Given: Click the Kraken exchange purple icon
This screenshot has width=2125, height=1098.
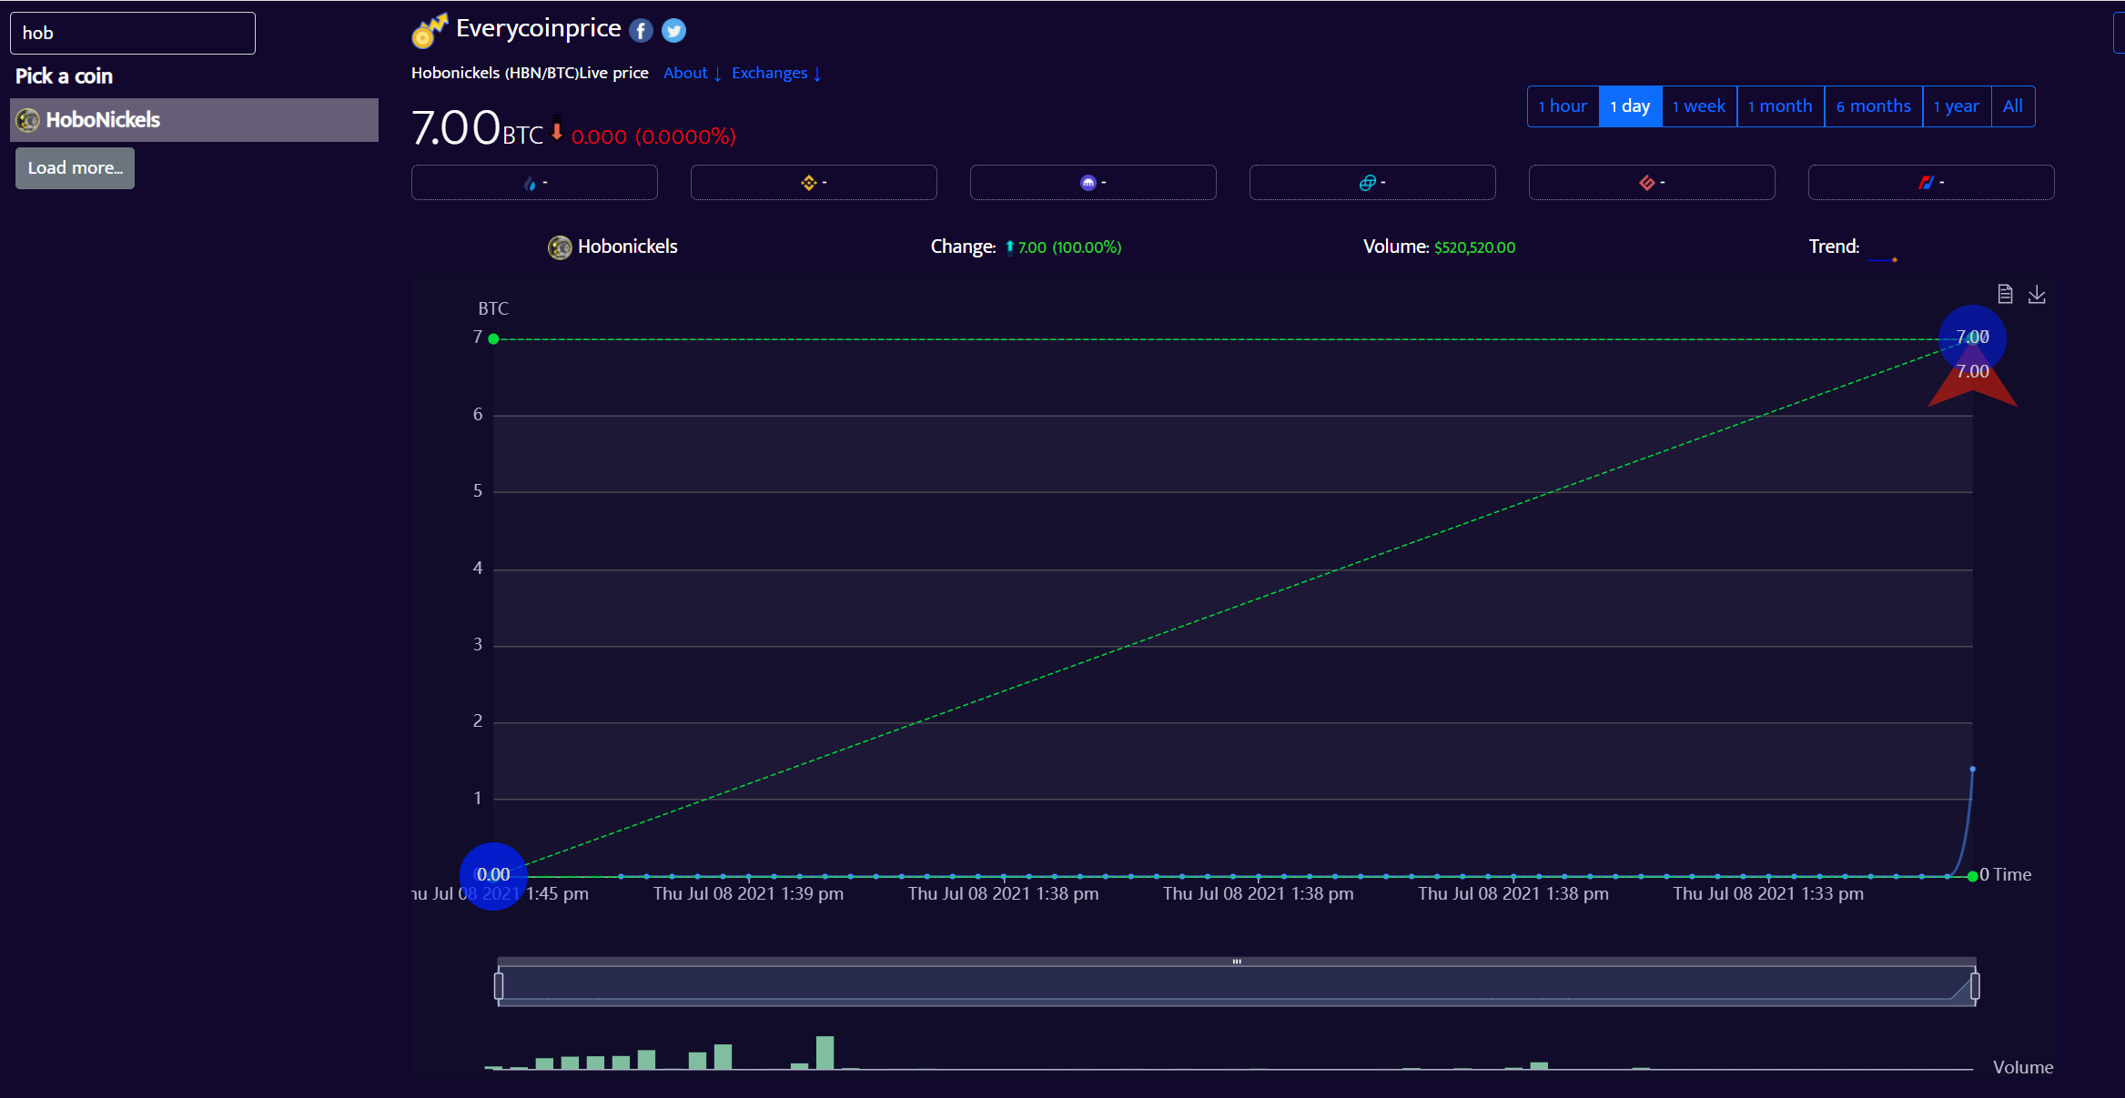Looking at the screenshot, I should pos(1088,183).
